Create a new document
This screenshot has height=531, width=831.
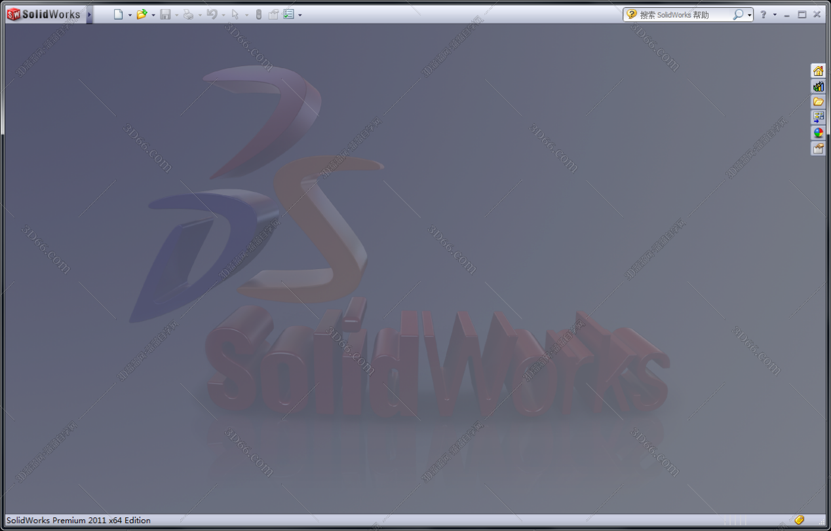point(119,14)
